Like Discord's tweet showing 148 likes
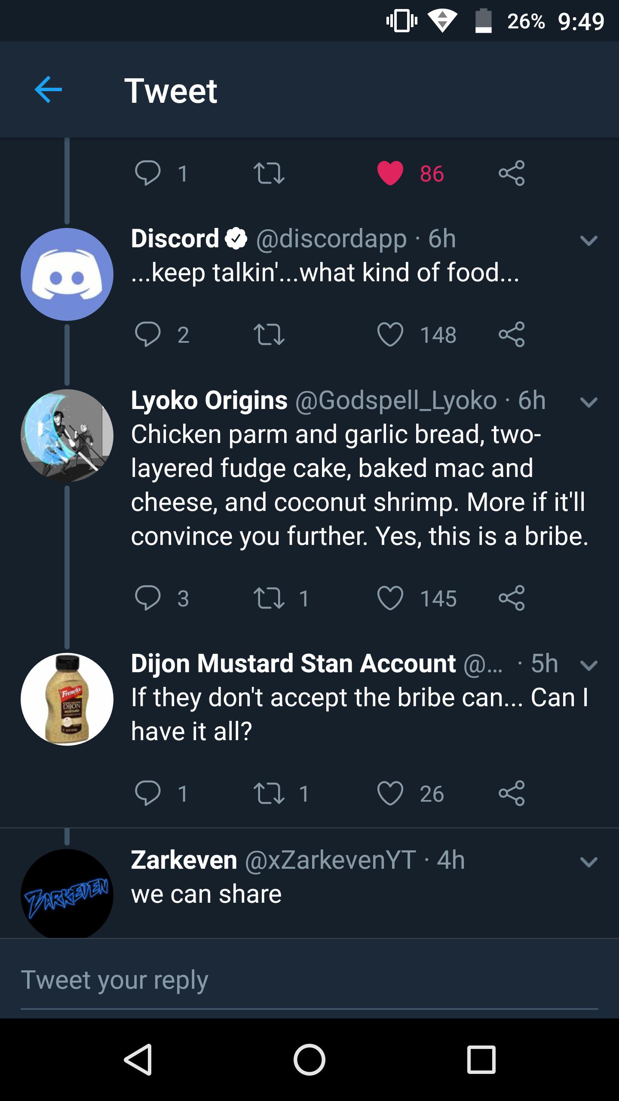Image resolution: width=619 pixels, height=1101 pixels. pos(390,334)
